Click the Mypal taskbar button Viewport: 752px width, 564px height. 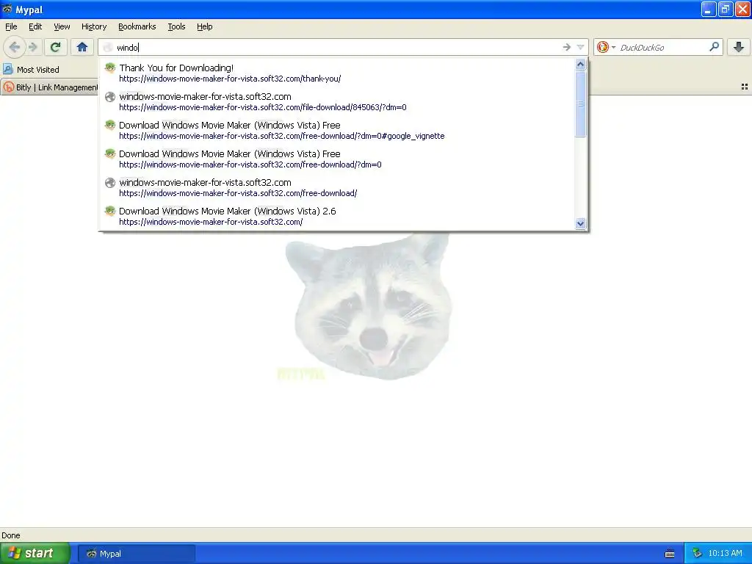(136, 554)
